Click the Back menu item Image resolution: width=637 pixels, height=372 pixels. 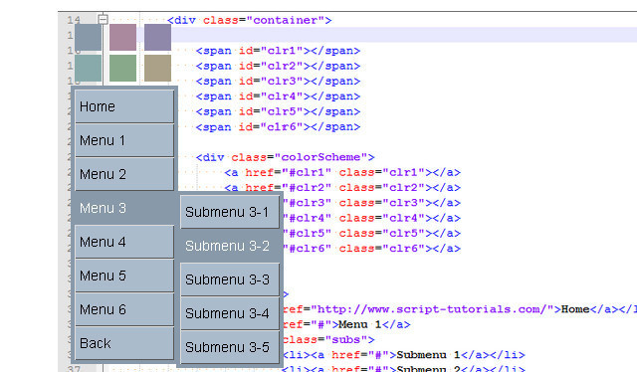tap(124, 343)
